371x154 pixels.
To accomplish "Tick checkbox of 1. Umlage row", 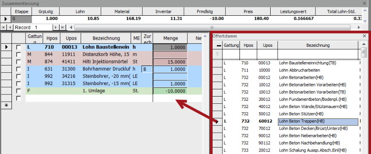I will [18, 91].
